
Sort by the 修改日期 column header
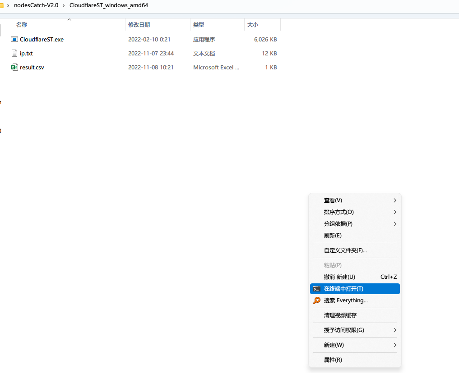(139, 25)
